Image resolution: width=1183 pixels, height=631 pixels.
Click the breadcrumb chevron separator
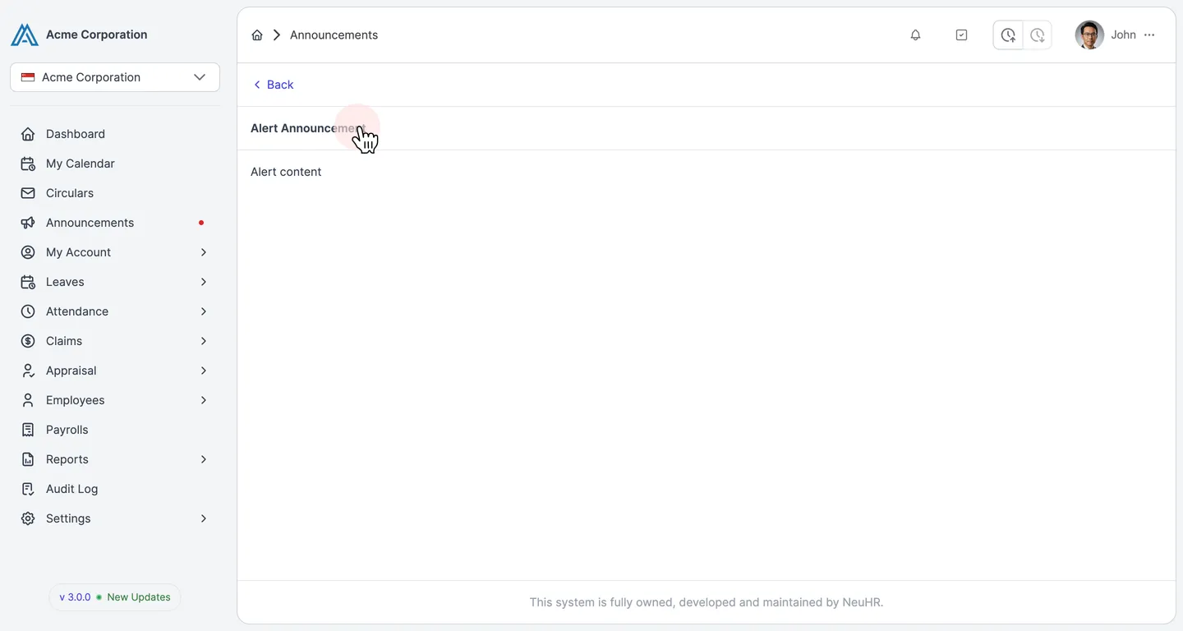(x=277, y=35)
